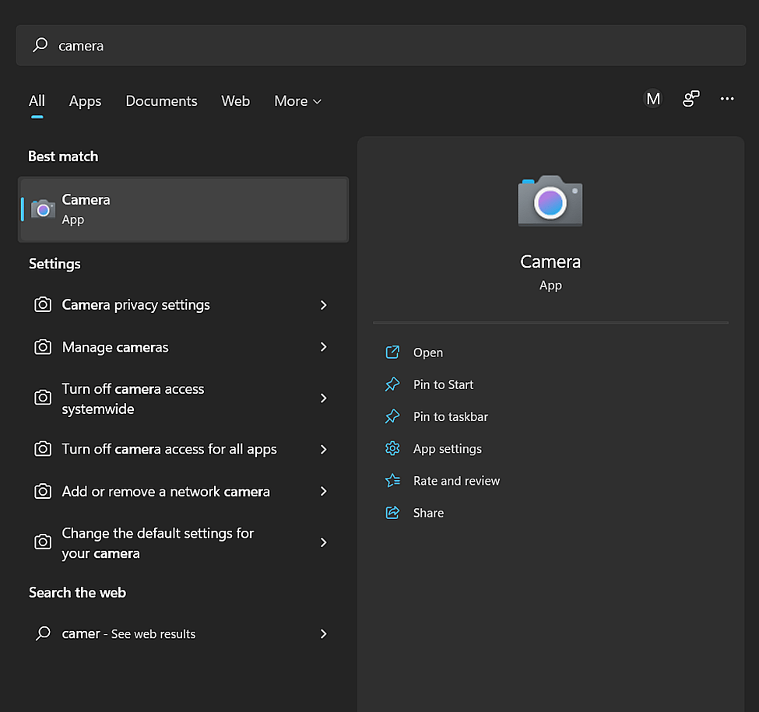Viewport: 759px width, 712px height.
Task: Switch to the Apps filter tab
Action: coord(85,100)
